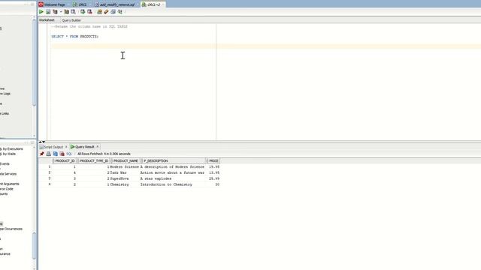Image resolution: width=481 pixels, height=270 pixels.
Task: Click the refresh icon in Query Result toolbar
Action: click(x=55, y=154)
